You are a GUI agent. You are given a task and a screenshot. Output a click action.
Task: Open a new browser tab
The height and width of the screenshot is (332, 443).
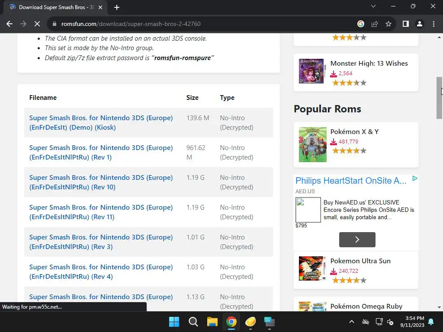pyautogui.click(x=117, y=7)
